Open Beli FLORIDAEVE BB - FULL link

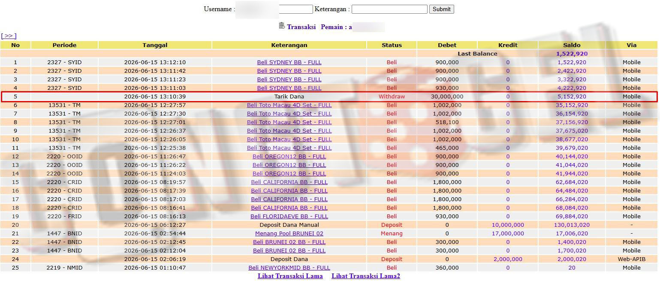[x=289, y=216]
